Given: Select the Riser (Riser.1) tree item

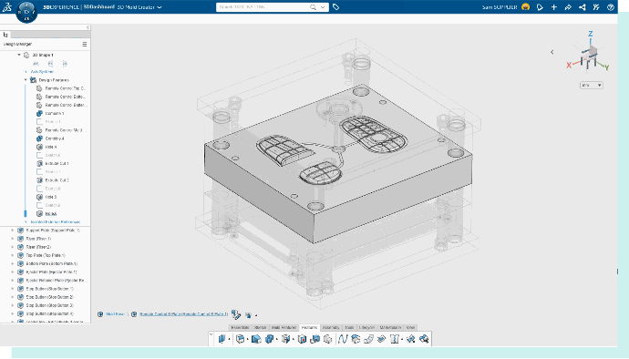Looking at the screenshot, I should (38, 239).
